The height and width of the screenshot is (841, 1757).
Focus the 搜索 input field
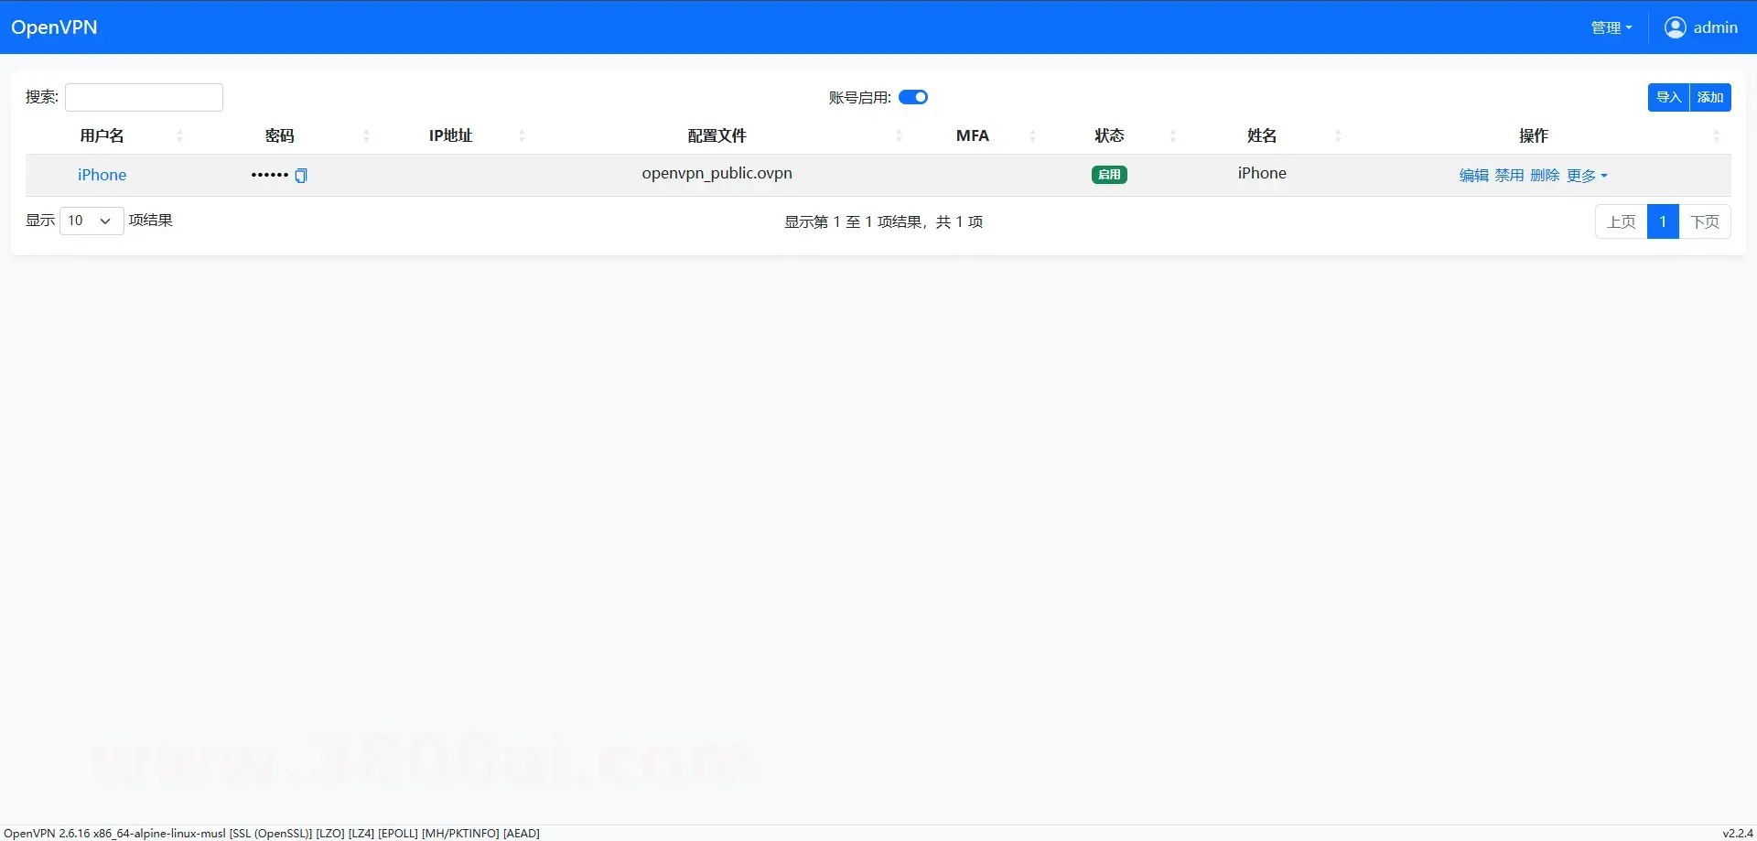click(x=144, y=98)
